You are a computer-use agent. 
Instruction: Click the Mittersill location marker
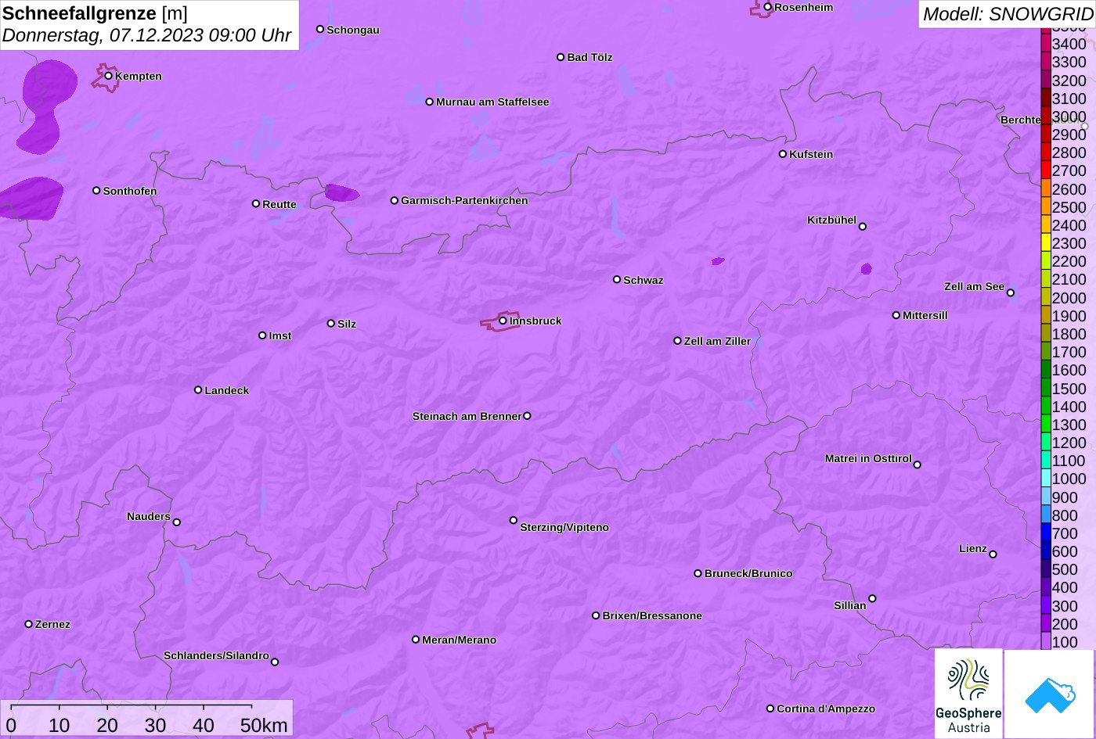coord(896,315)
